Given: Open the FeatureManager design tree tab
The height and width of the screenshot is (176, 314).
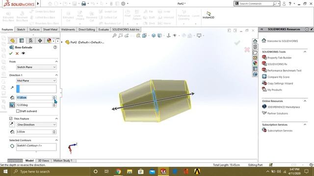Looking at the screenshot, I should 12,41.
